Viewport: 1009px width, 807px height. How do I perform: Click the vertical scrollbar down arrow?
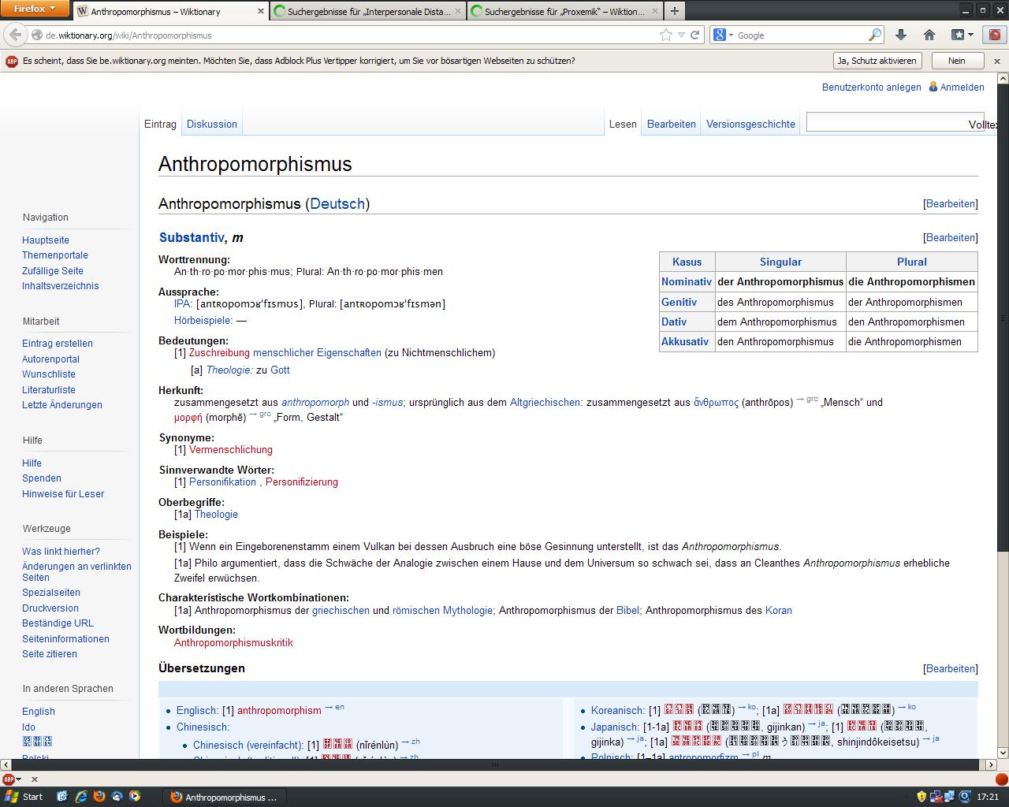1003,753
